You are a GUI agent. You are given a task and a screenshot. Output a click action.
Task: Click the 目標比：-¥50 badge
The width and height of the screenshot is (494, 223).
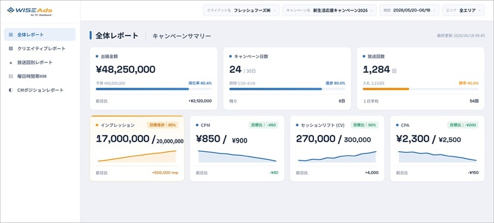(263, 125)
